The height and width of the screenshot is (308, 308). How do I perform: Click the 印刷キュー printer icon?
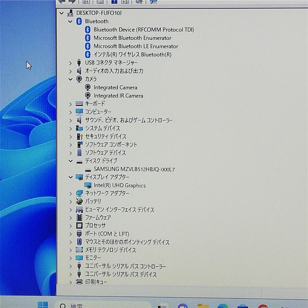click(79, 282)
